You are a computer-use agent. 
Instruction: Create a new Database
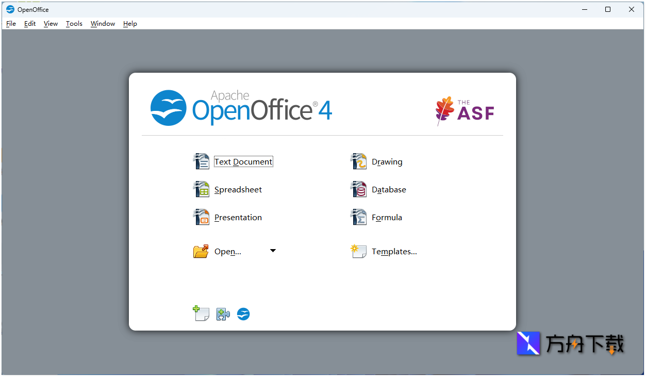pos(389,190)
